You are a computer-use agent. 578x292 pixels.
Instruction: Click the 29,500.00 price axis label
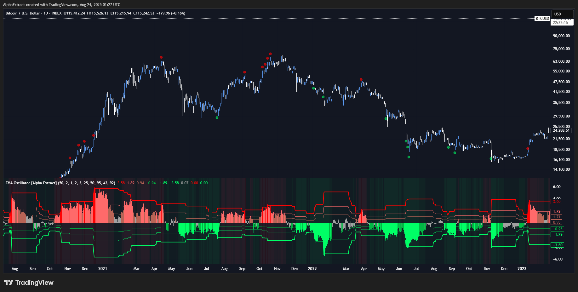tap(561, 116)
